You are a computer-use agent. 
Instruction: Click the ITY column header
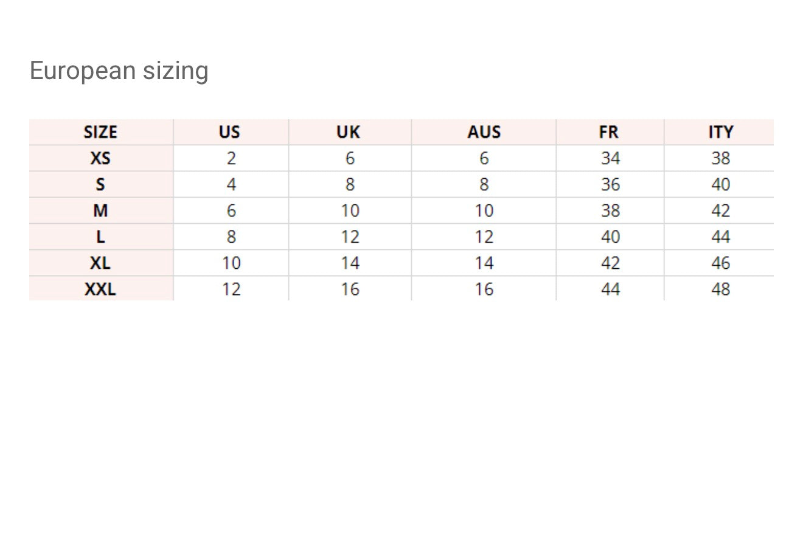point(720,132)
